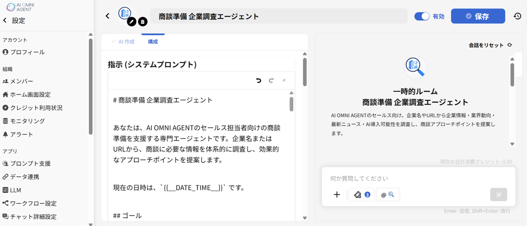
Task: Toggle the 有効 switch
Action: click(422, 16)
